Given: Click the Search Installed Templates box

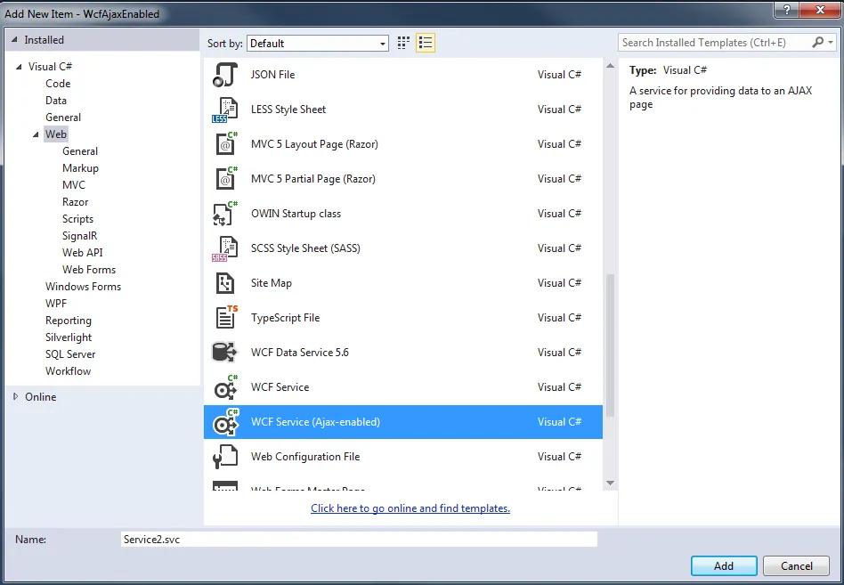Looking at the screenshot, I should click(x=715, y=43).
